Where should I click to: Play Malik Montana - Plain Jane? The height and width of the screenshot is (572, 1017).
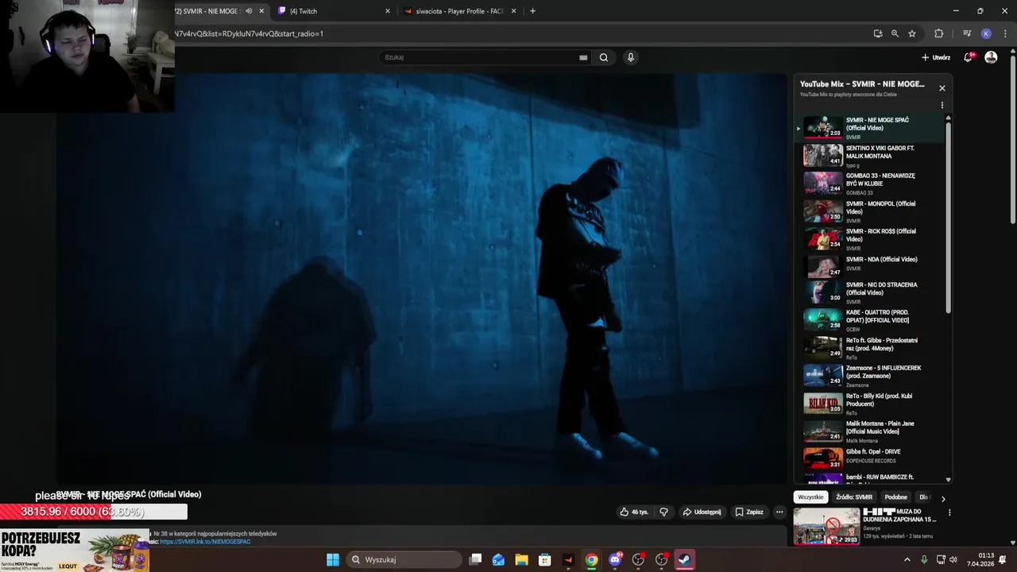(x=870, y=430)
